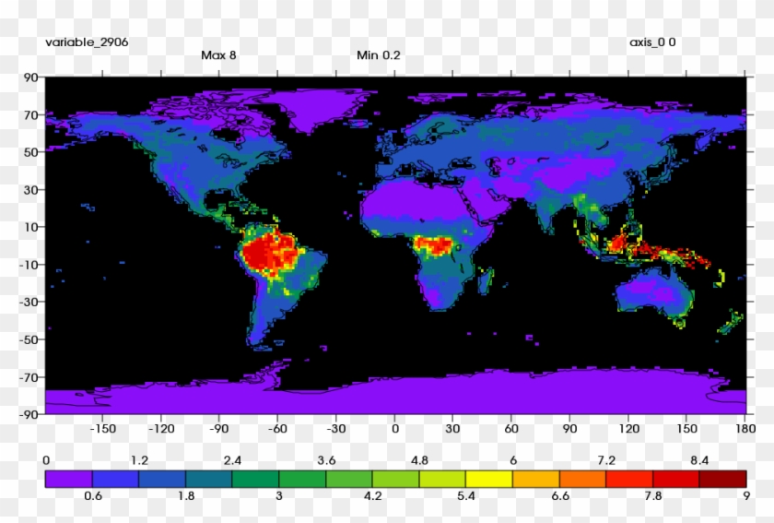Click the 90 tick on the latitude axis
Screen dimensions: 774x523
29,78
